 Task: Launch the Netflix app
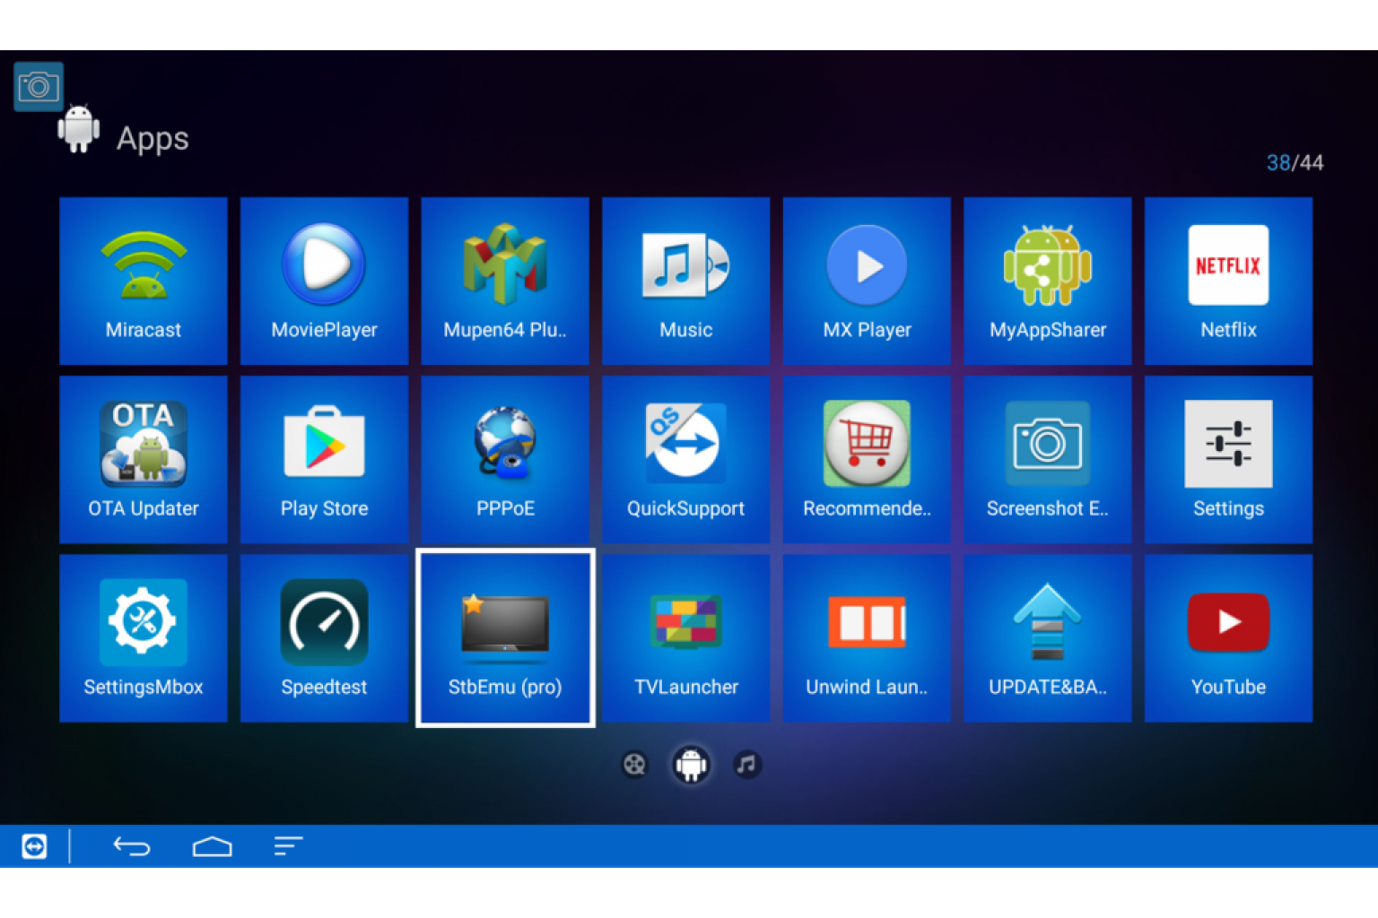click(1228, 281)
